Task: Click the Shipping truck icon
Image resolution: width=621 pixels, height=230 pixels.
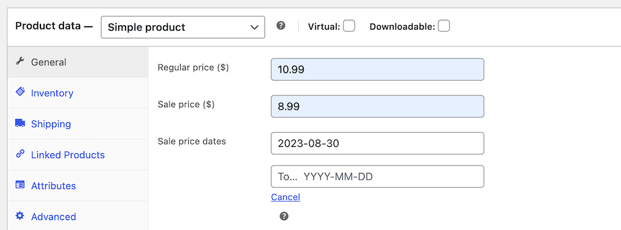Action: click(x=20, y=123)
